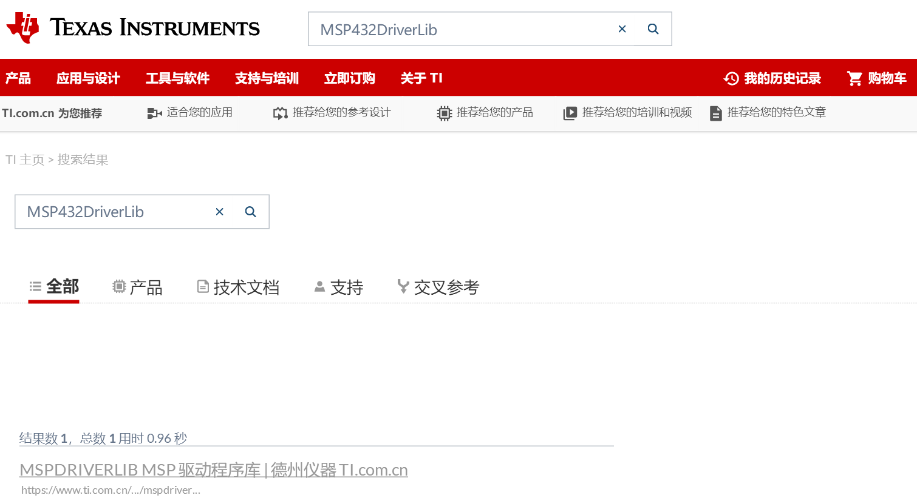This screenshot has width=917, height=498.
Task: Click the document icon for featured articles
Action: 716,113
